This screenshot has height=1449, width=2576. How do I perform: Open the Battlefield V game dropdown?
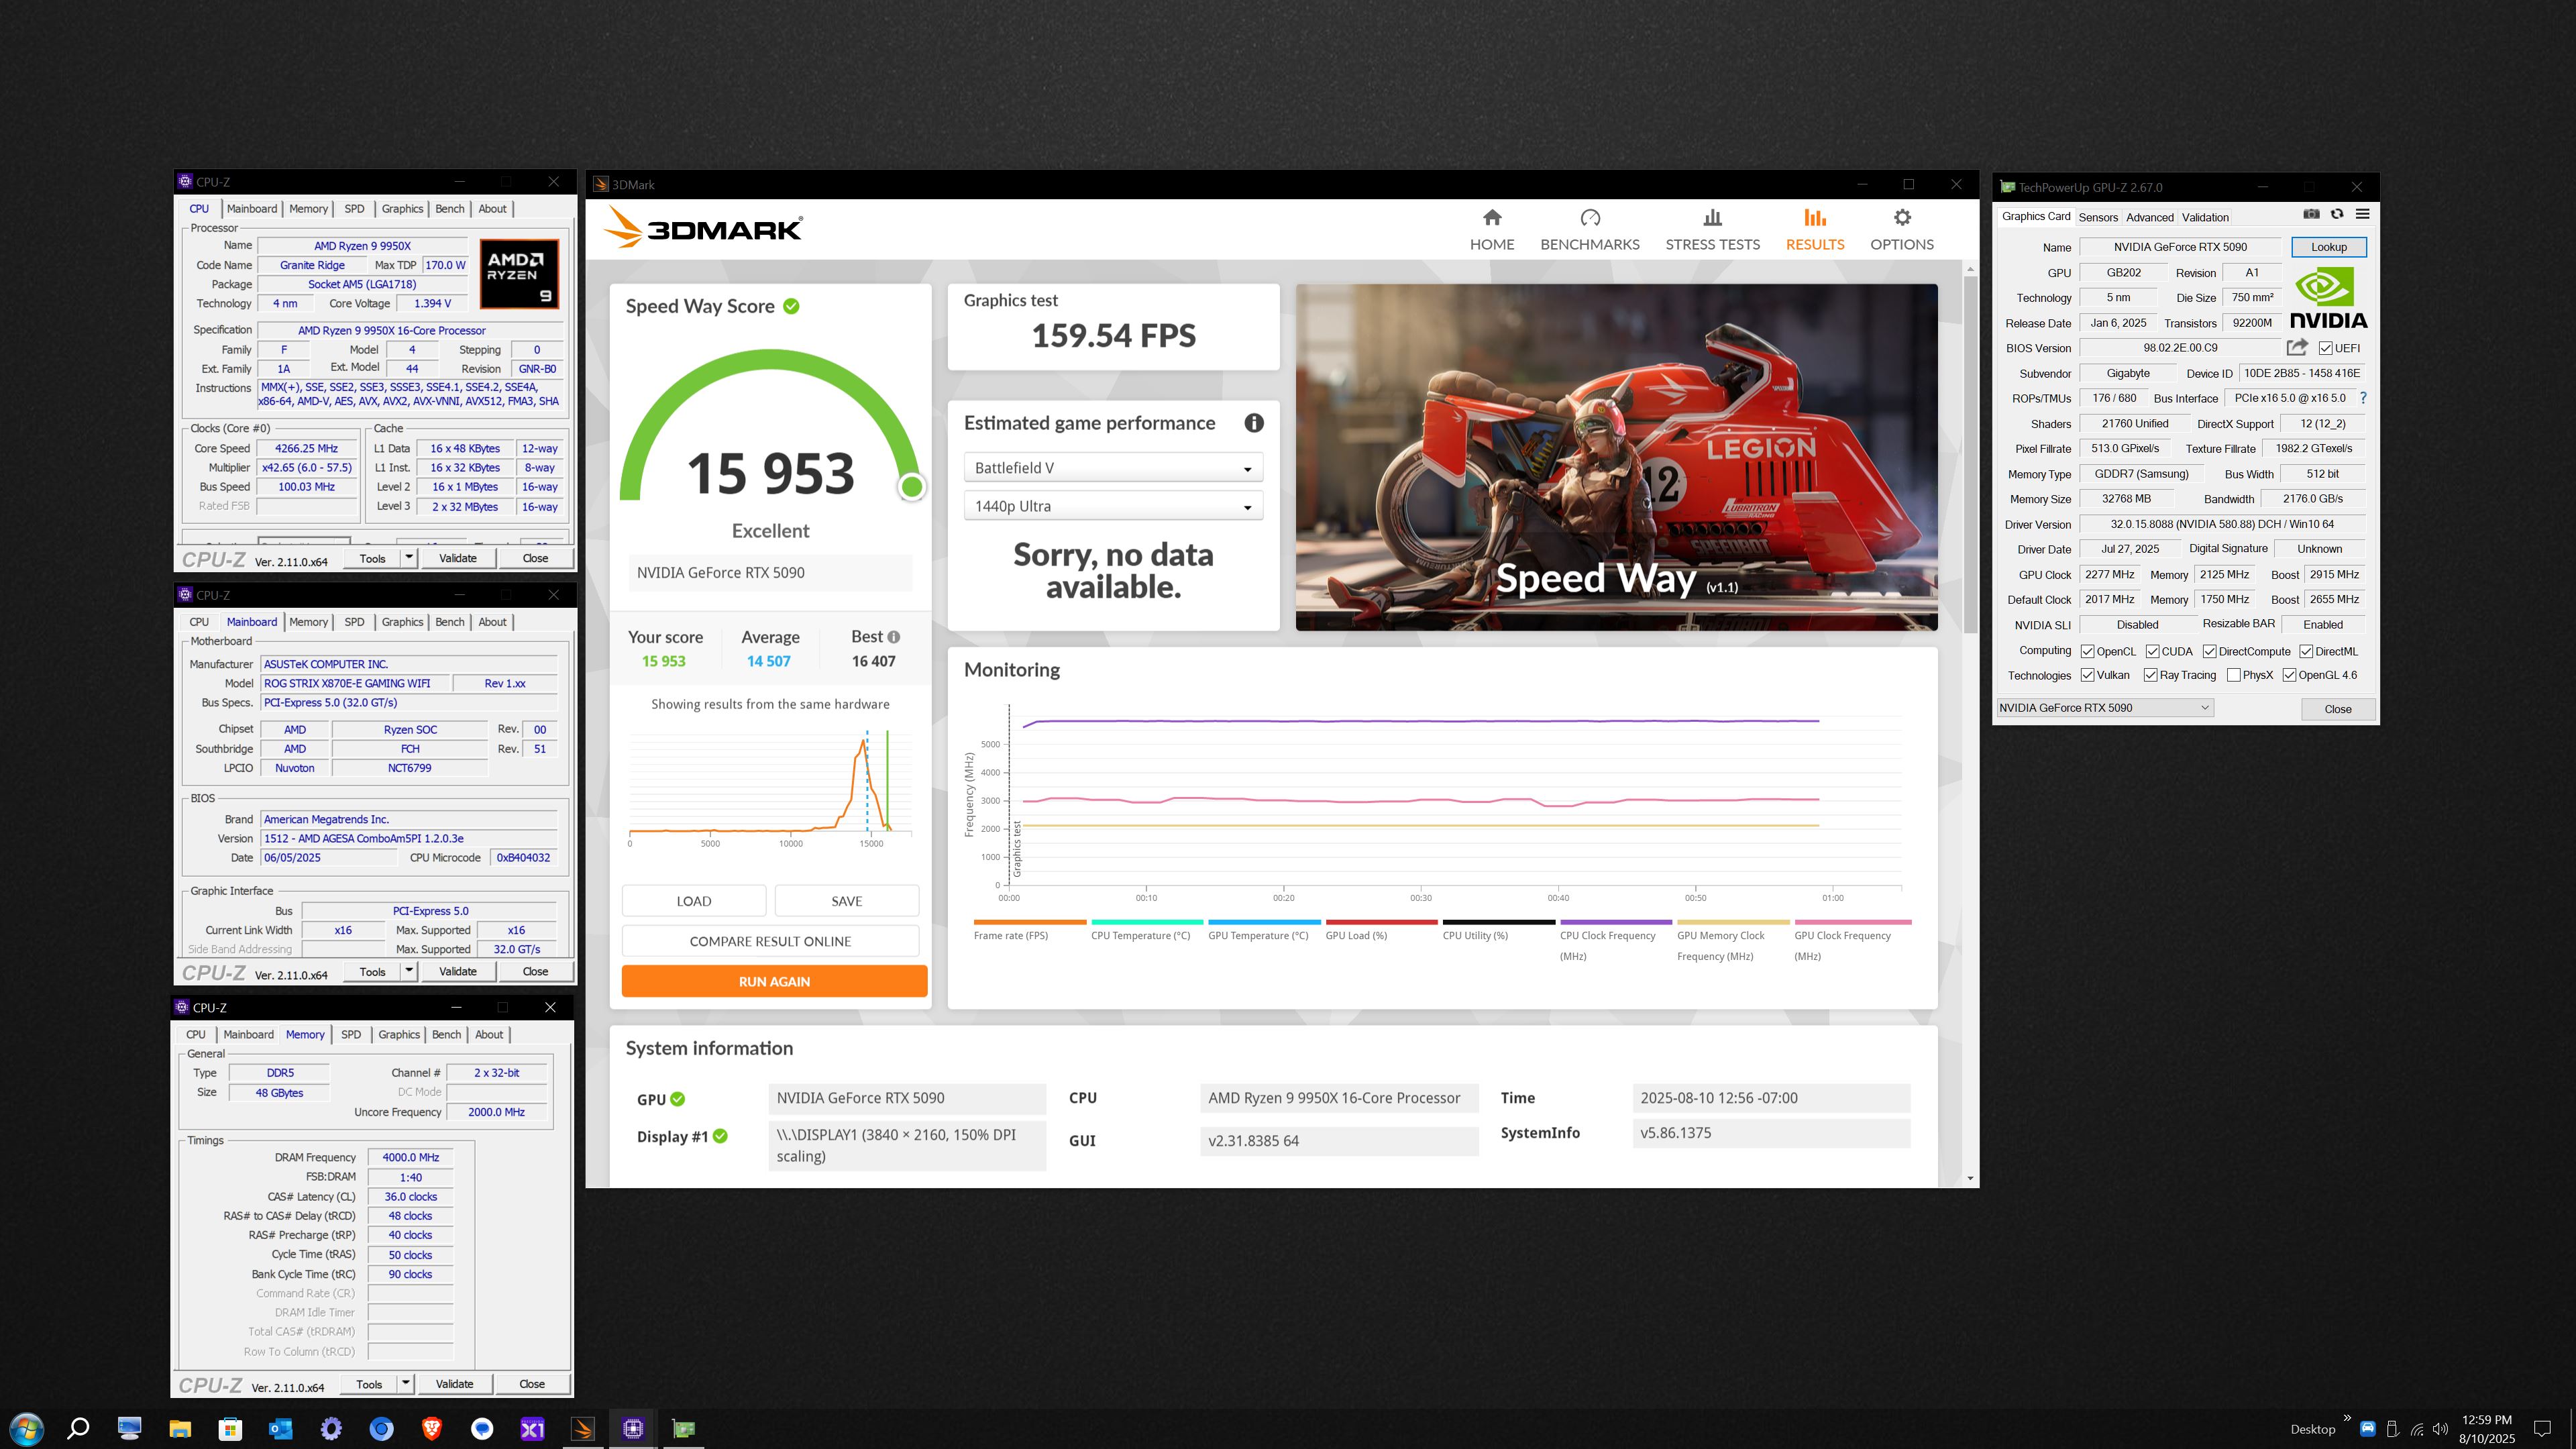[1113, 467]
